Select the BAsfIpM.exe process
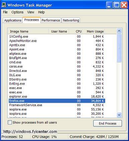129x141 pixels. point(57,58)
